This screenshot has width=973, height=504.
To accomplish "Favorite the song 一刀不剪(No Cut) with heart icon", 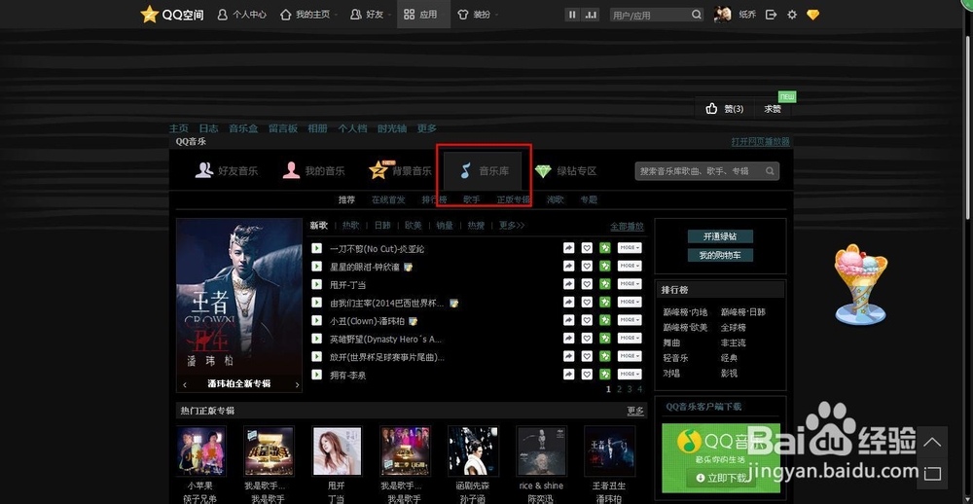I will (587, 248).
